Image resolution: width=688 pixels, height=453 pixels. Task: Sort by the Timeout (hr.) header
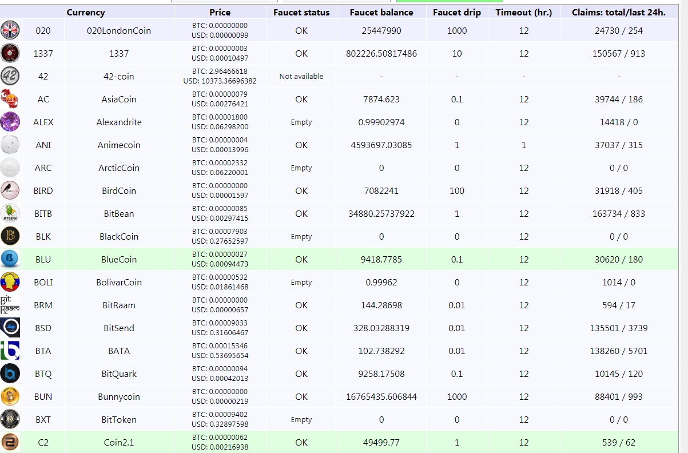tap(524, 12)
